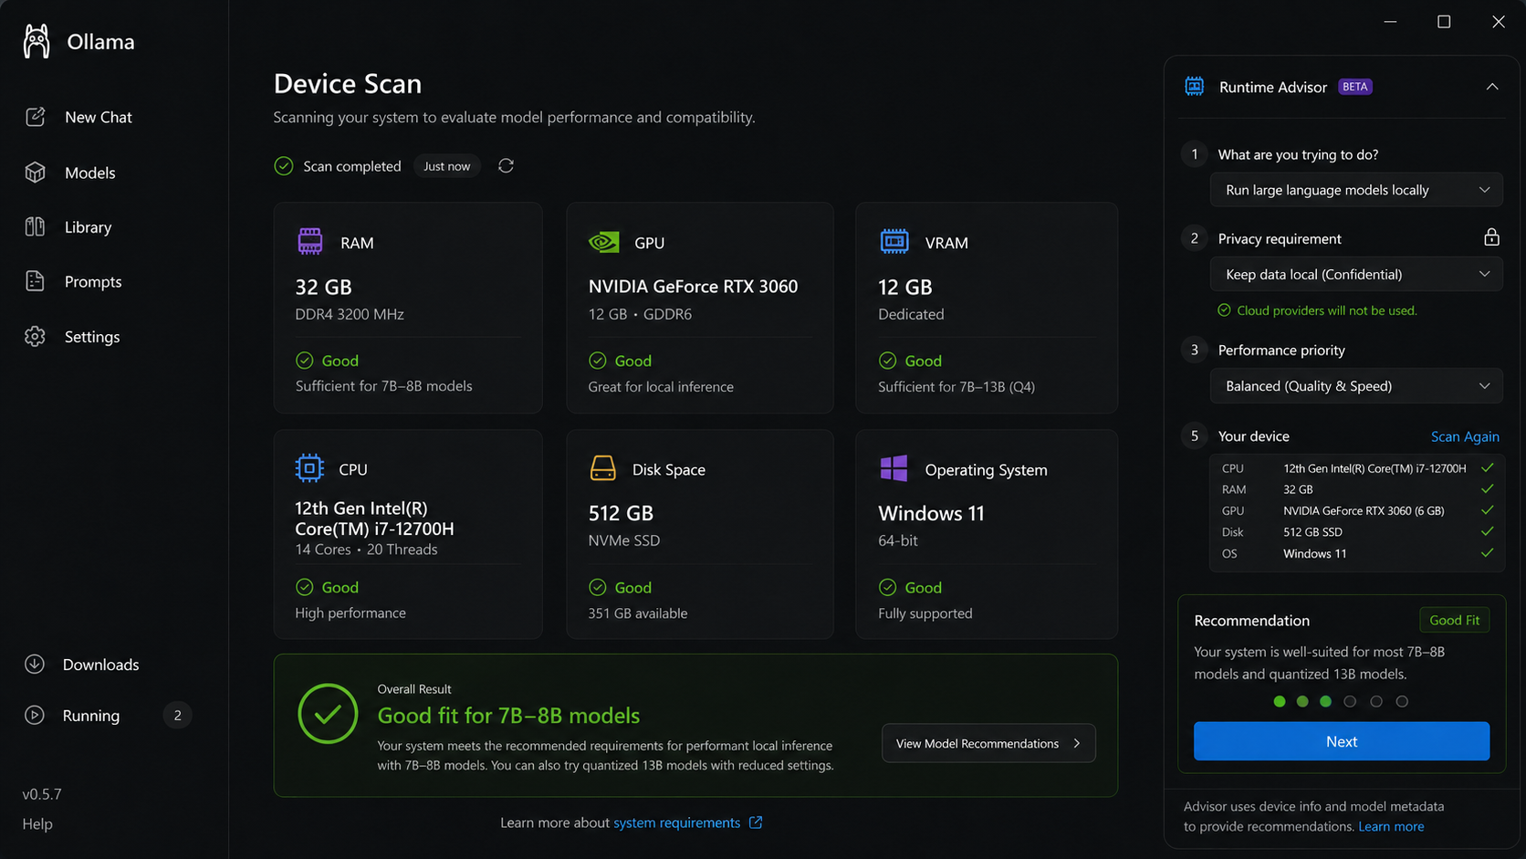
Task: Select the first progress dot
Action: [1280, 701]
